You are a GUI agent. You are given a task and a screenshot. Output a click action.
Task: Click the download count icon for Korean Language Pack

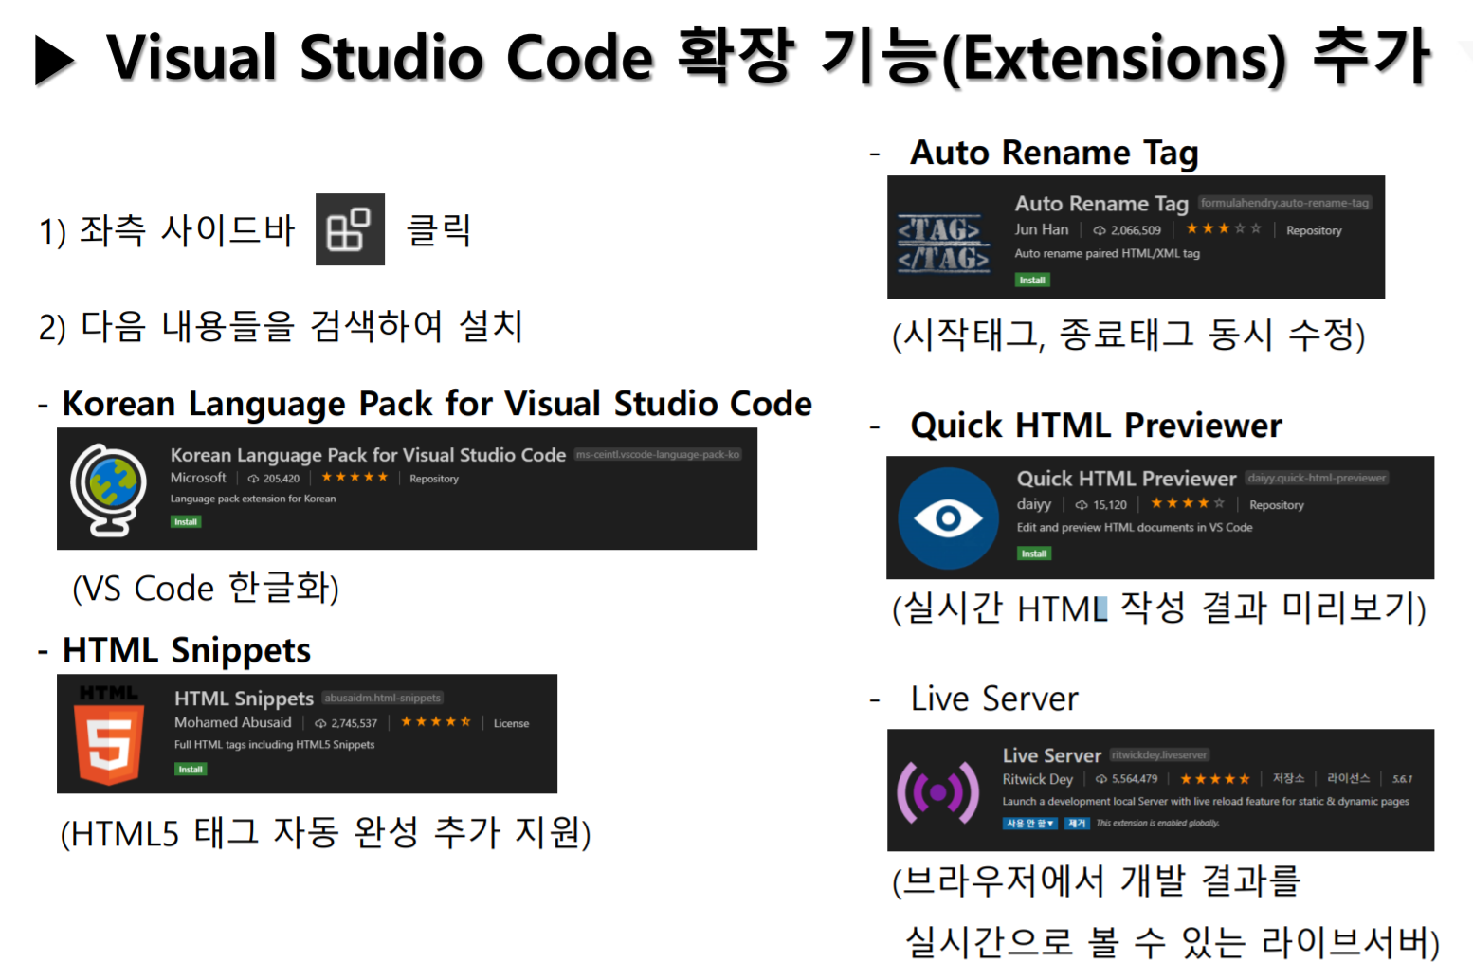point(253,479)
